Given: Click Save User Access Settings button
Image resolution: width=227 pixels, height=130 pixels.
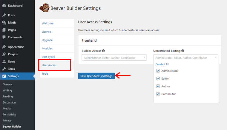Looking at the screenshot, I should click(x=96, y=76).
